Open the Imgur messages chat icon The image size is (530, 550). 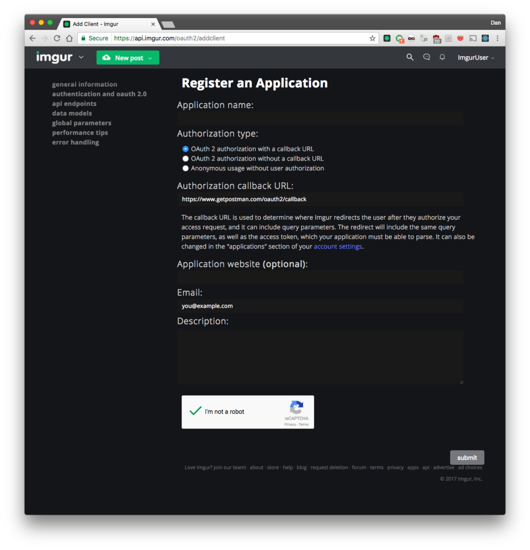(x=426, y=57)
